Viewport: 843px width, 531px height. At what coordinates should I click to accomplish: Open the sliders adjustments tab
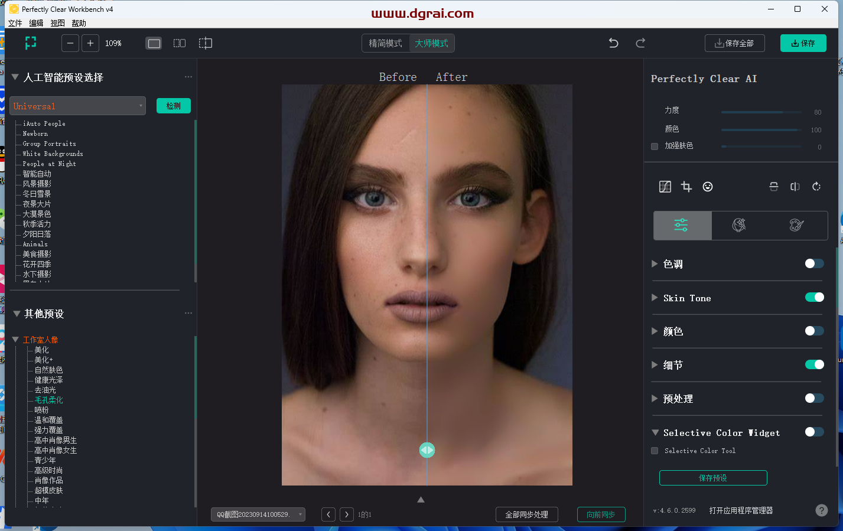tap(682, 225)
